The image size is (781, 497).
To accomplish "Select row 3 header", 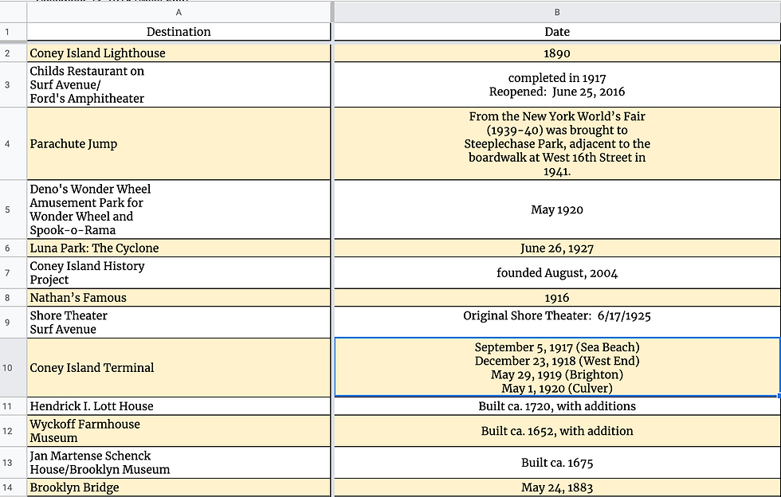I will point(13,84).
